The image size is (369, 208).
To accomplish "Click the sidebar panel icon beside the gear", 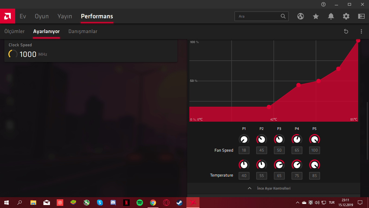I will point(361,16).
